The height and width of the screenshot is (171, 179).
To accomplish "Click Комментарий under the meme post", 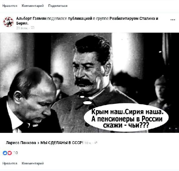I will 33,163.
